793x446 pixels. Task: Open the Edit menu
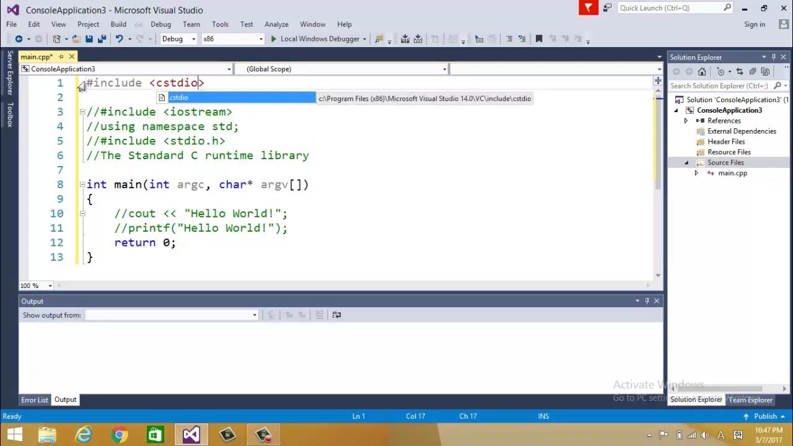33,24
